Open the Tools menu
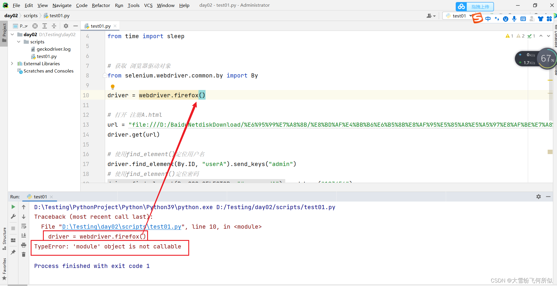 [134, 5]
